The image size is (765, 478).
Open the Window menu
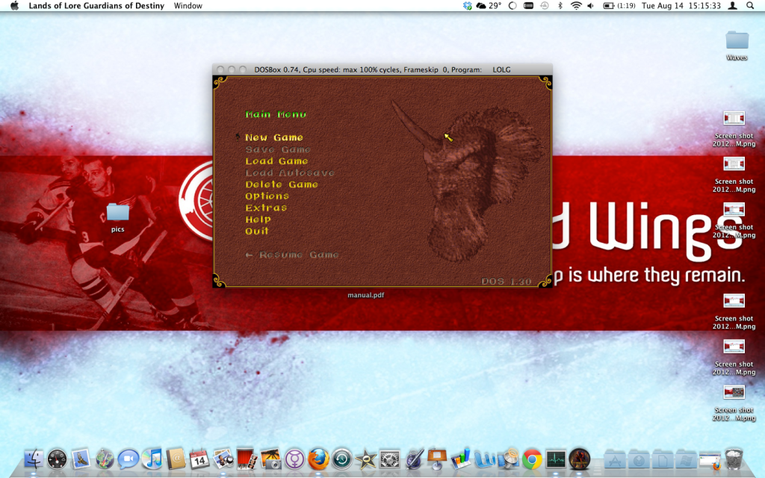coord(188,6)
